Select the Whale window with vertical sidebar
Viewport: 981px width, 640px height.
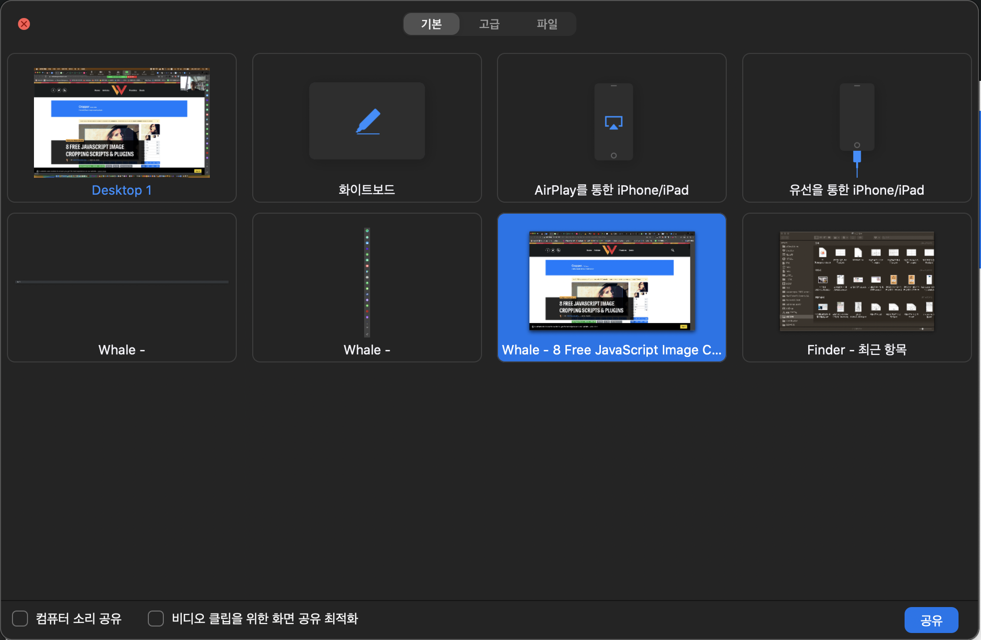click(x=367, y=282)
